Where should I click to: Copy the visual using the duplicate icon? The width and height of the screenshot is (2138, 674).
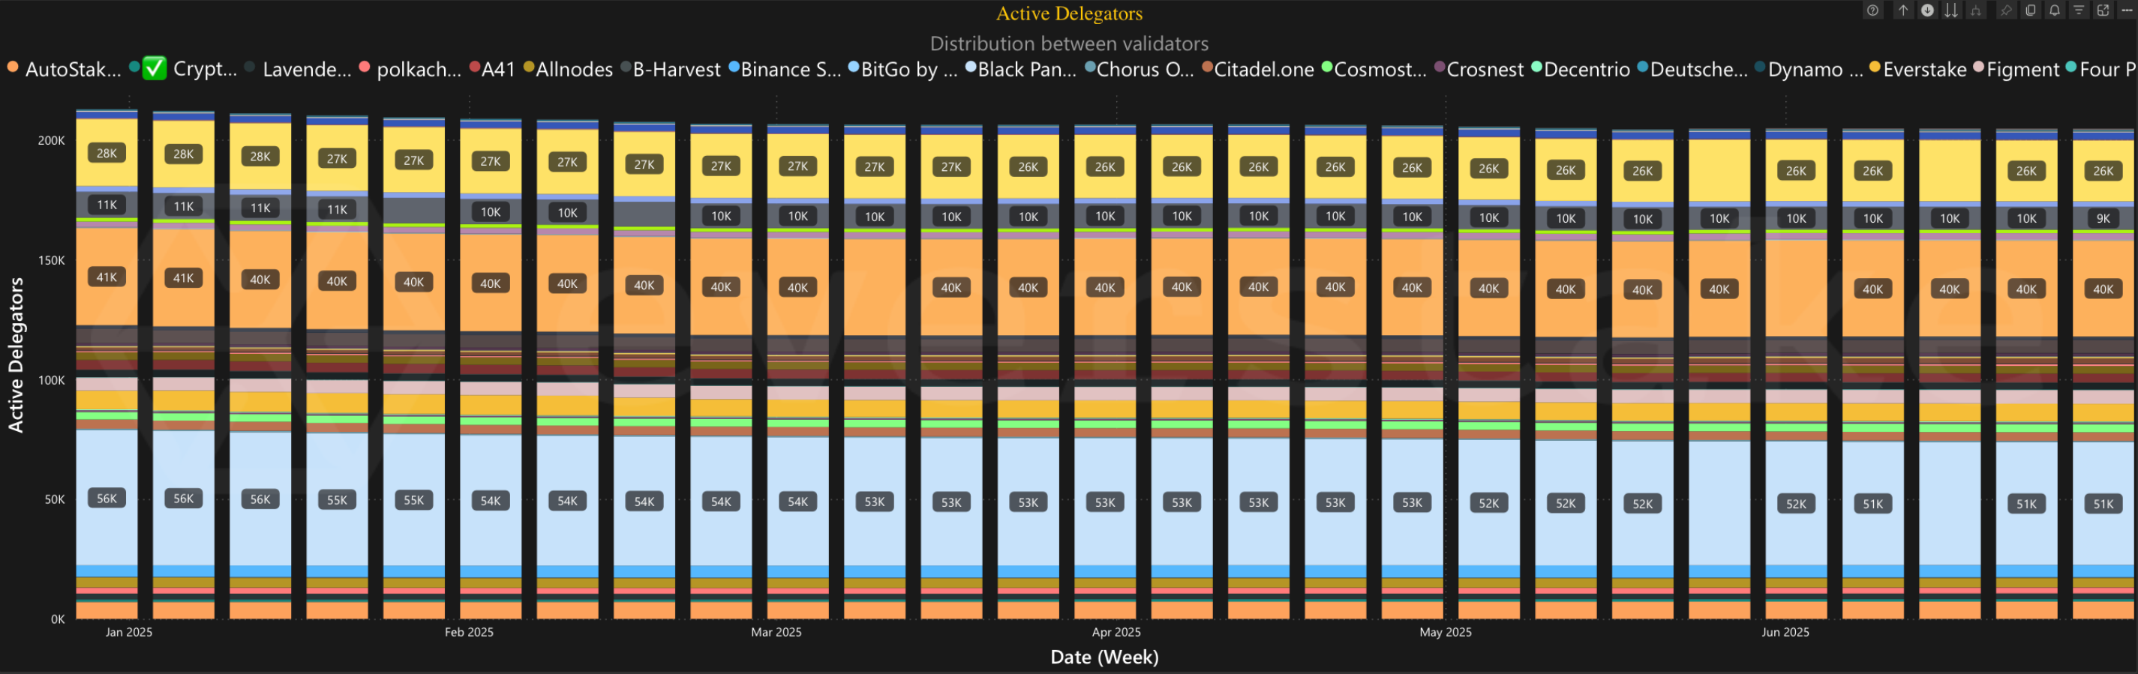(2030, 10)
